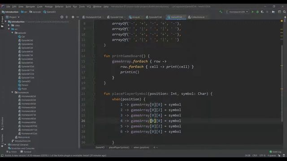Open Search Everywhere magnifier icon
The width and height of the screenshot is (287, 161).
tap(284, 12)
